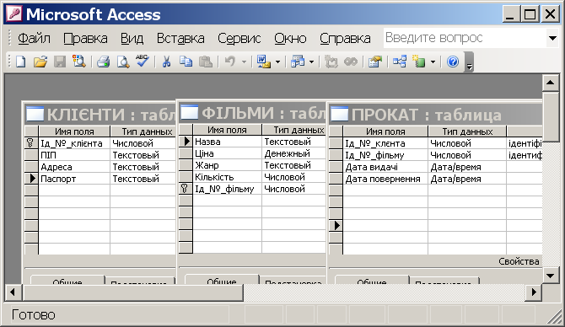
Task: Click the Save floppy disk icon
Action: 60,62
